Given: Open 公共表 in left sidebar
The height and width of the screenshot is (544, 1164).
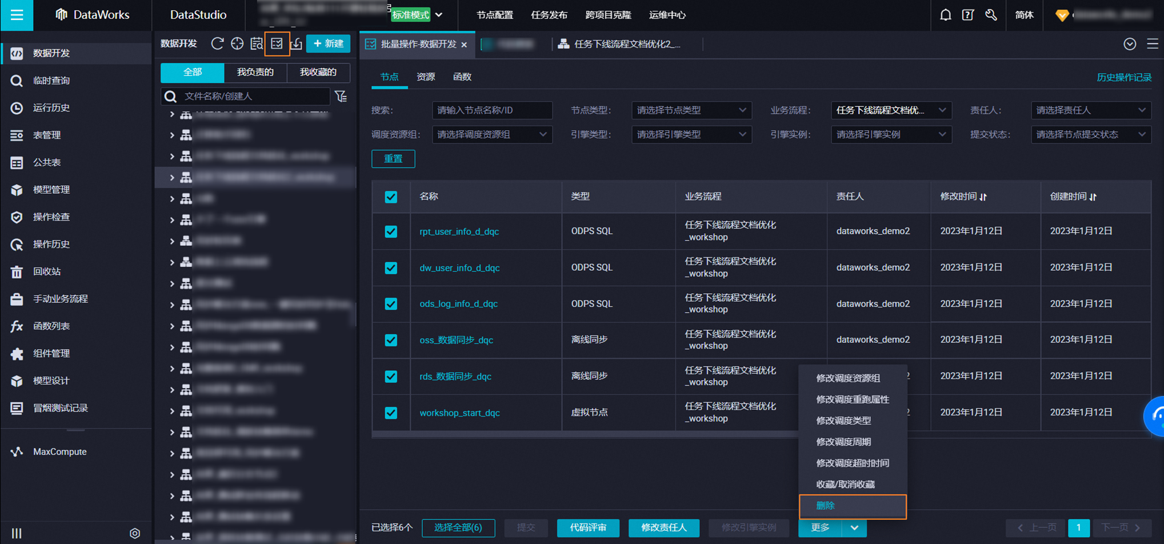Looking at the screenshot, I should (x=76, y=162).
